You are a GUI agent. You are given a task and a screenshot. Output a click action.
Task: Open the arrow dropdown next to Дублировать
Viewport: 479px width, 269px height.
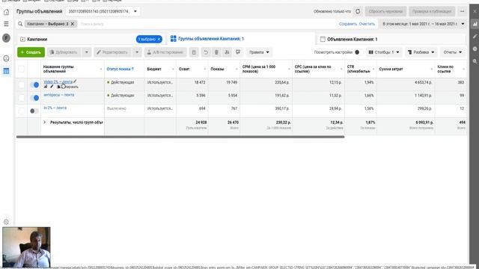point(87,52)
